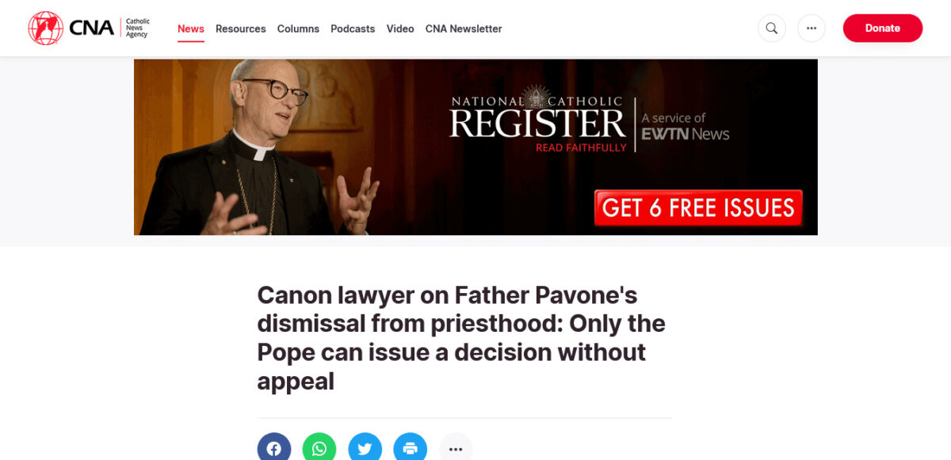
Task: Open the Video section
Action: click(x=400, y=29)
